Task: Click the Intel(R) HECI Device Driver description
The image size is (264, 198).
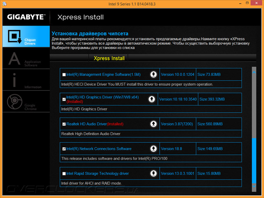Action: coord(137,84)
